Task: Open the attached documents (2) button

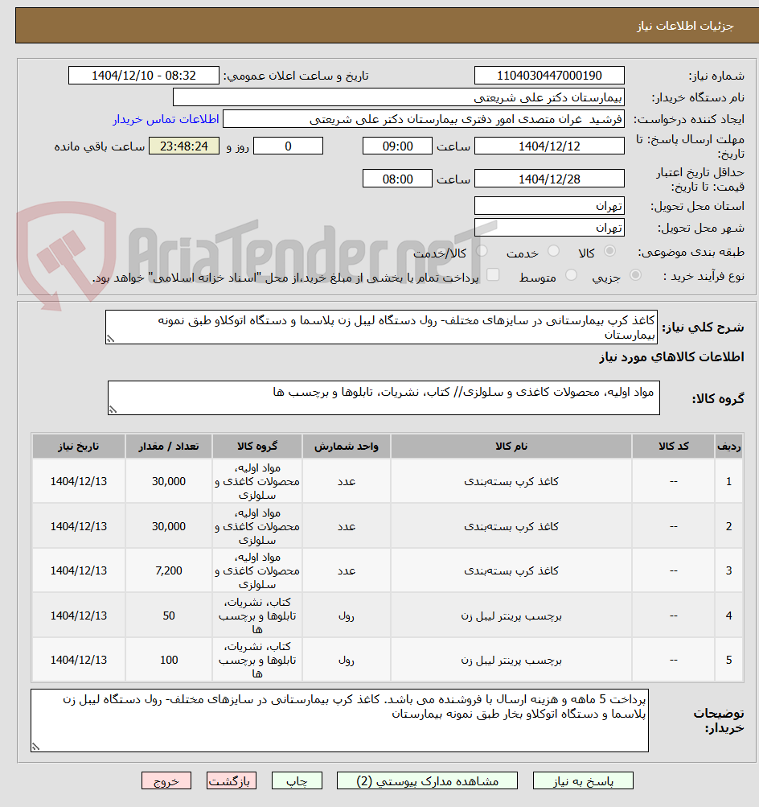Action: point(427,780)
